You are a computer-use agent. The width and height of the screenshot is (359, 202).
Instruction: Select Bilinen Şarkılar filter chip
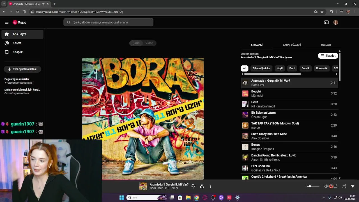[x=261, y=68]
